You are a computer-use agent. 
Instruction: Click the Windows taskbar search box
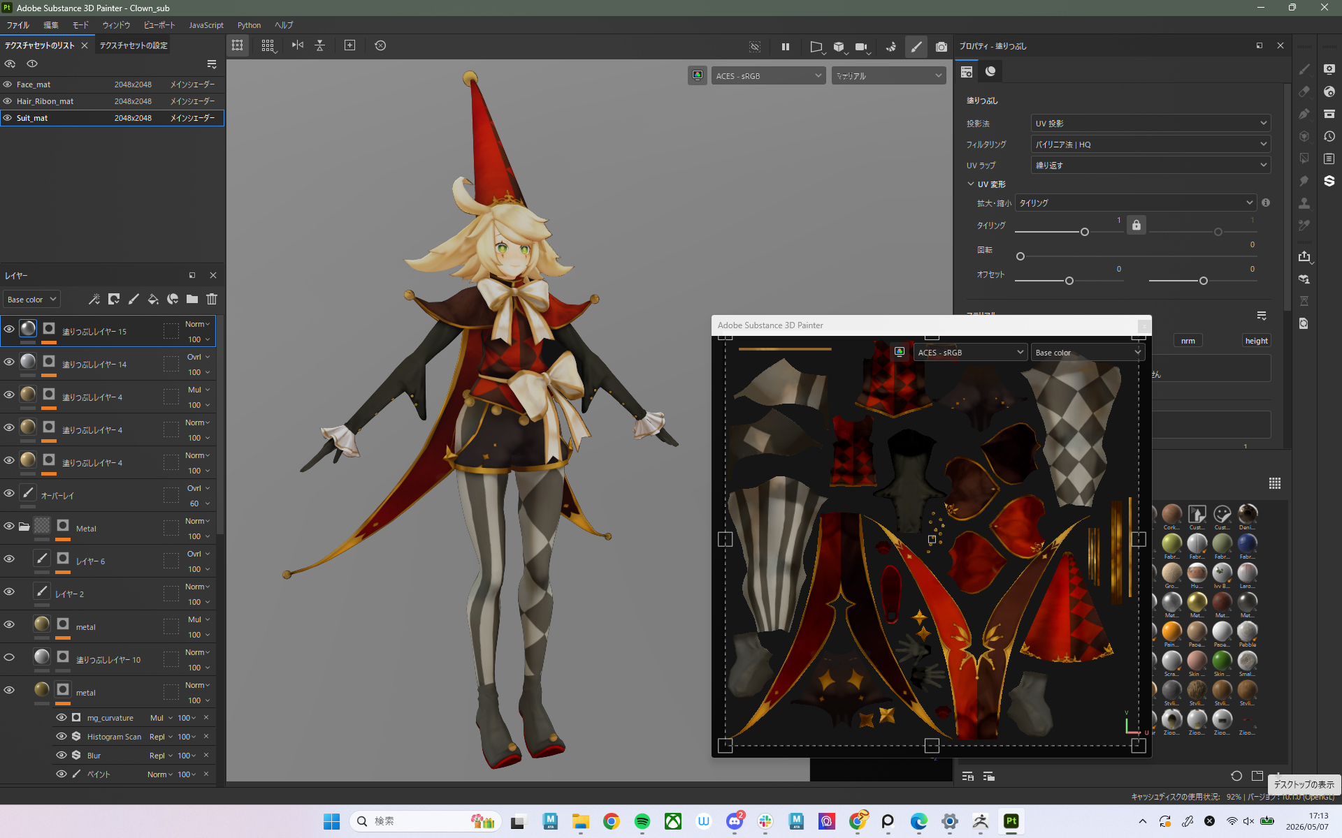tap(426, 821)
